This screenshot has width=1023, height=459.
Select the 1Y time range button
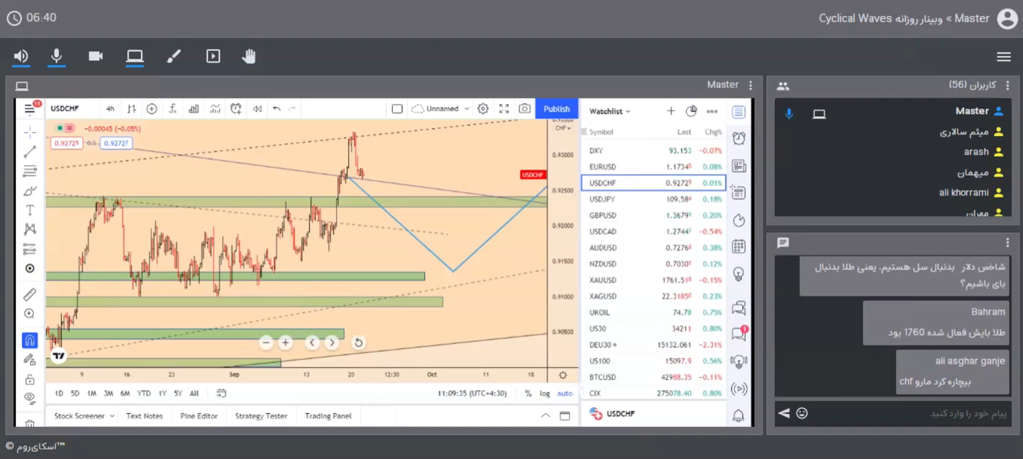(x=162, y=393)
